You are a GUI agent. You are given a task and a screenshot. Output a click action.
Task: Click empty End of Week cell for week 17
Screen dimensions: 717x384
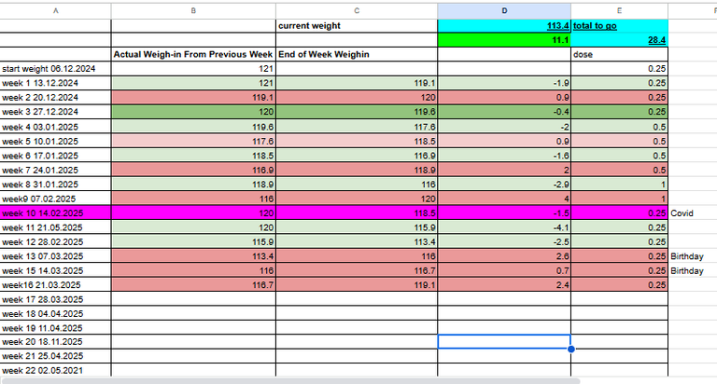[x=357, y=299]
